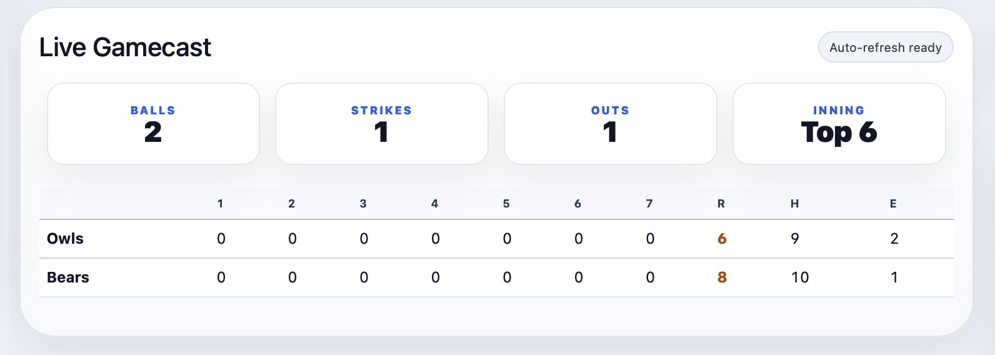Click the E column header
995x355 pixels.
tap(893, 204)
